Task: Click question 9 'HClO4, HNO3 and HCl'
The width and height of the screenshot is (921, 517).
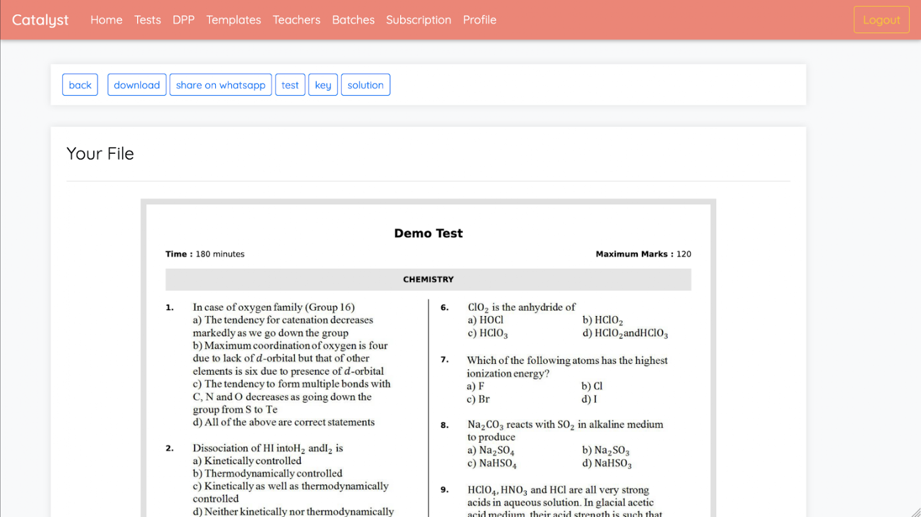Action: pos(565,502)
